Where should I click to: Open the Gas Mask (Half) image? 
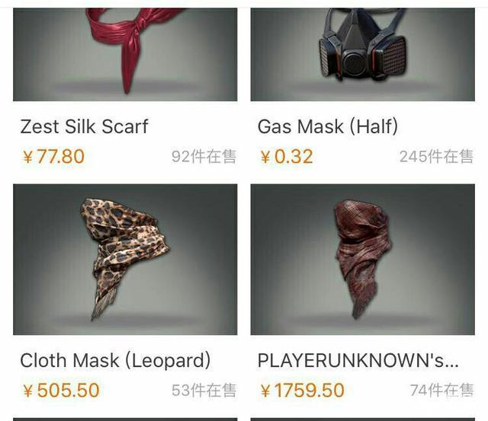(363, 54)
